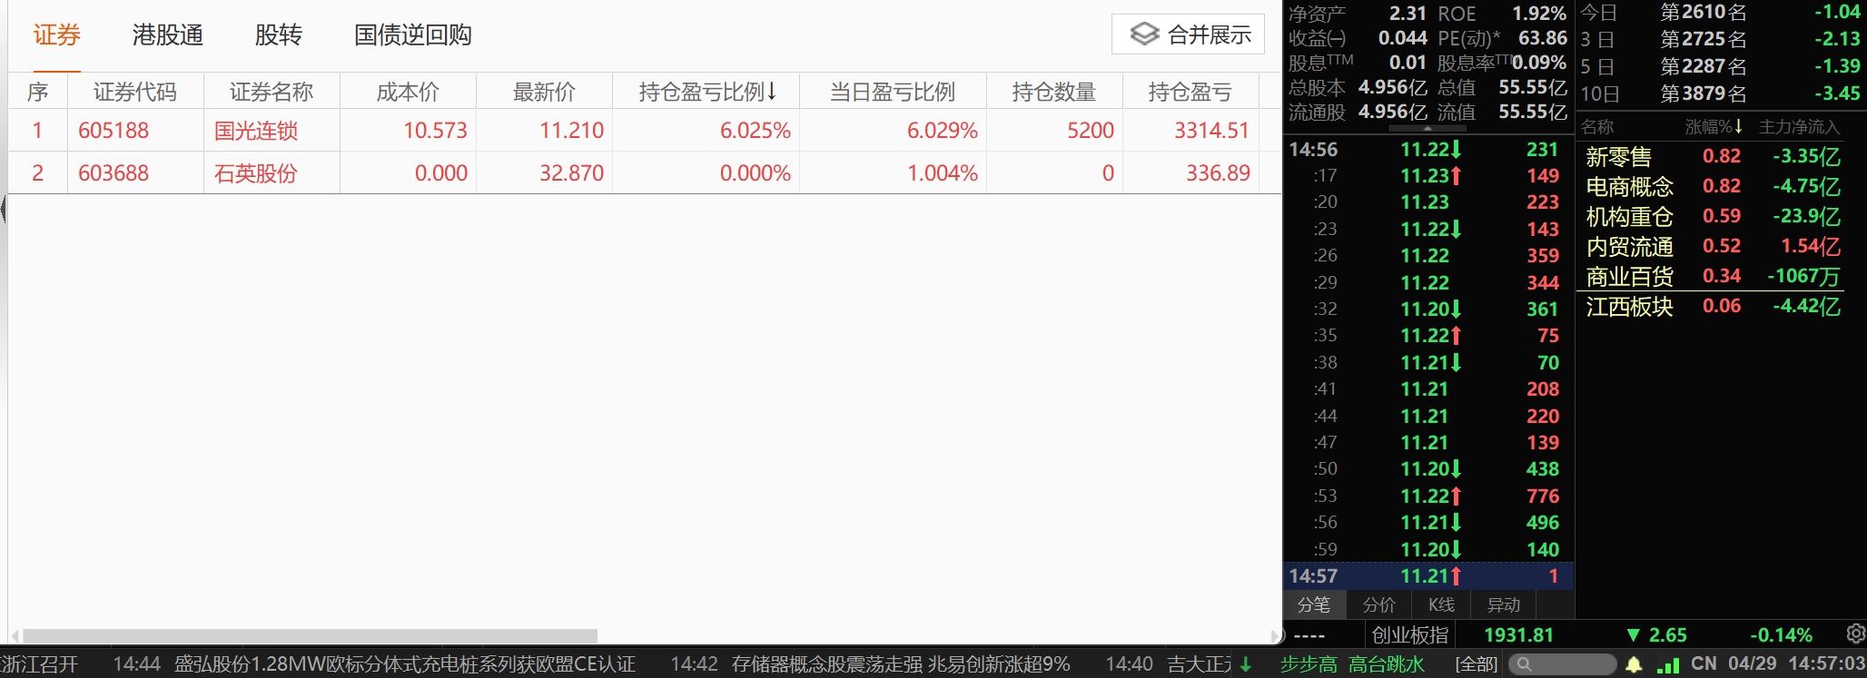Click the scrollbar left arrow
1867x678 pixels.
(15, 636)
